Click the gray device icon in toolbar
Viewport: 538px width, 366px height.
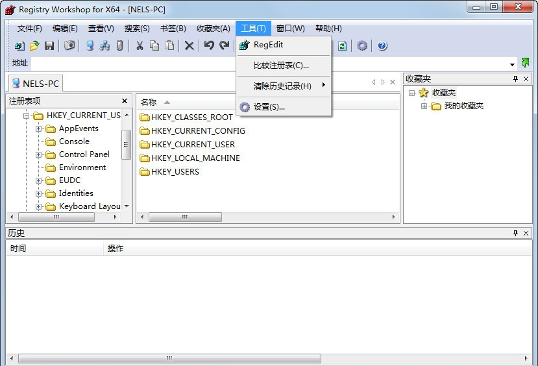(x=120, y=45)
